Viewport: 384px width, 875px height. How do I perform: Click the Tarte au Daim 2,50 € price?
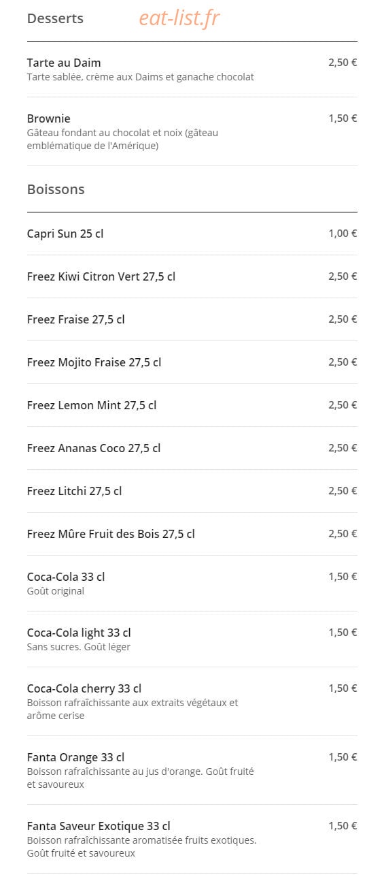click(343, 63)
